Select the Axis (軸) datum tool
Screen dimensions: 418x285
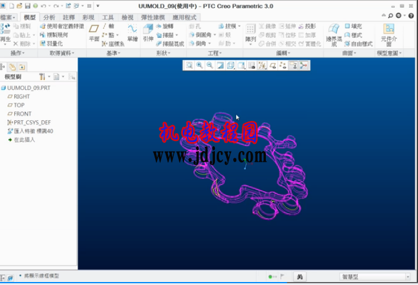[108, 26]
